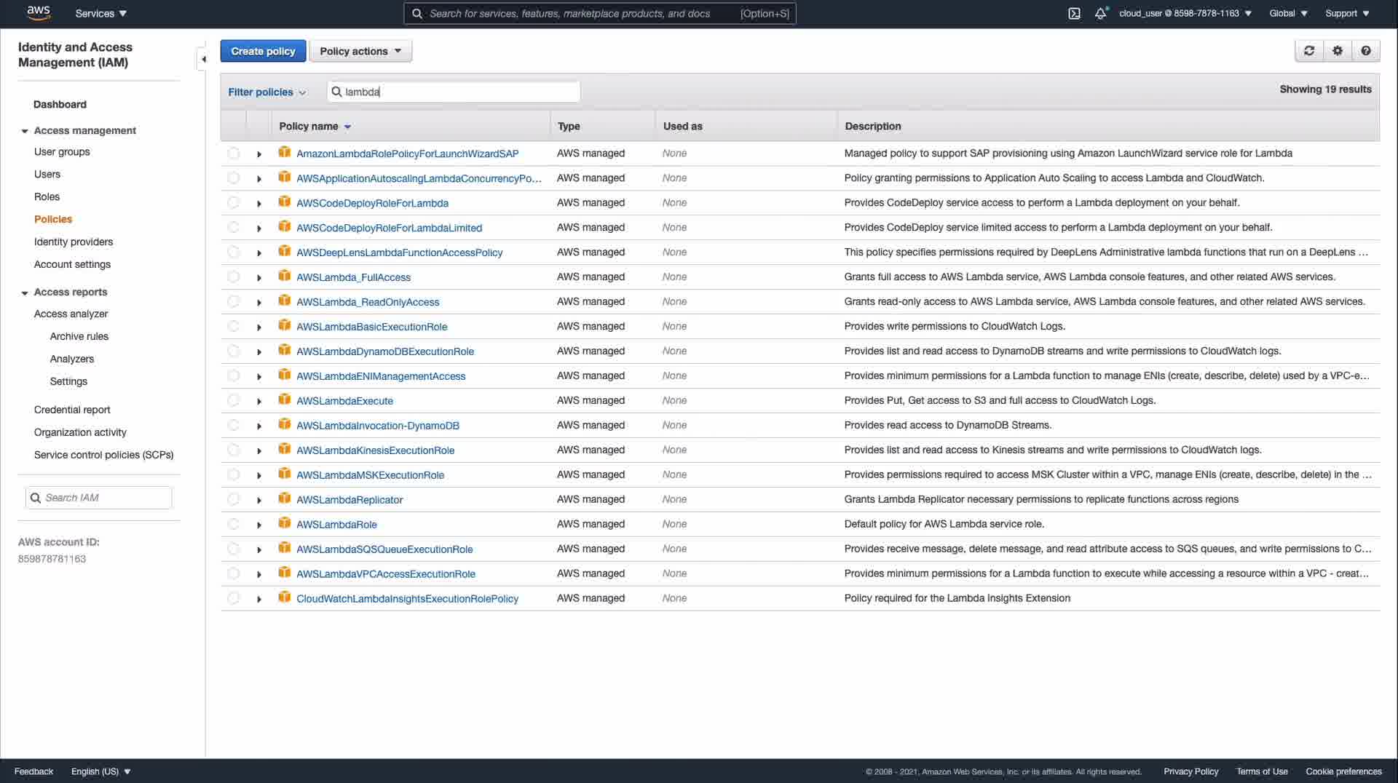This screenshot has width=1398, height=783.
Task: Click the policy icon for AWSLambdaExecute
Action: [x=285, y=400]
